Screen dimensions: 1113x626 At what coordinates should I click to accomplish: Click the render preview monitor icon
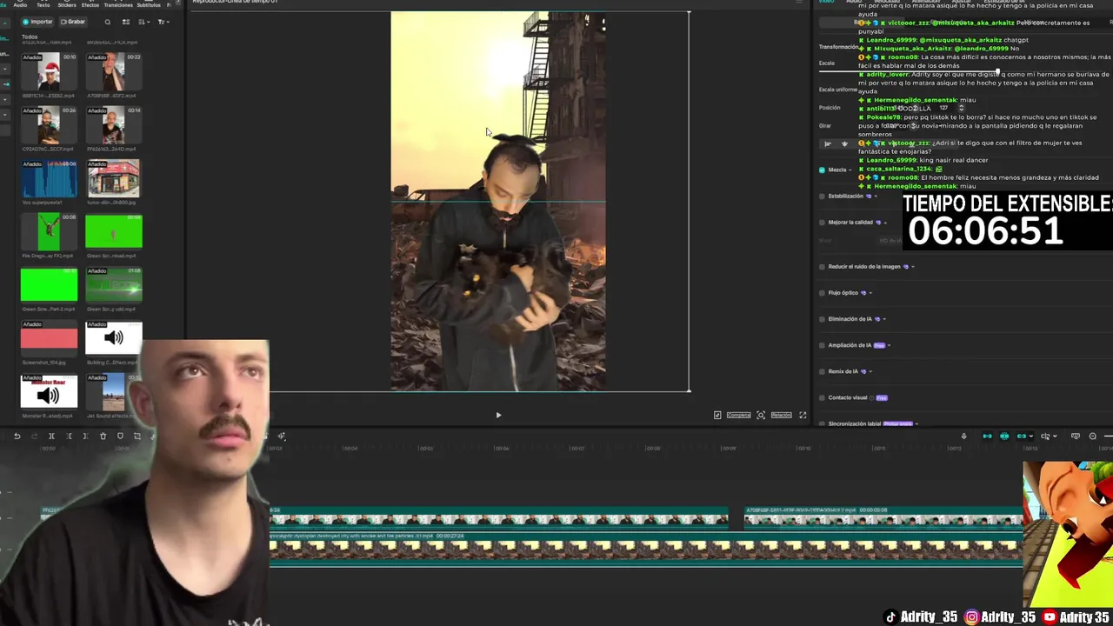tap(1076, 436)
